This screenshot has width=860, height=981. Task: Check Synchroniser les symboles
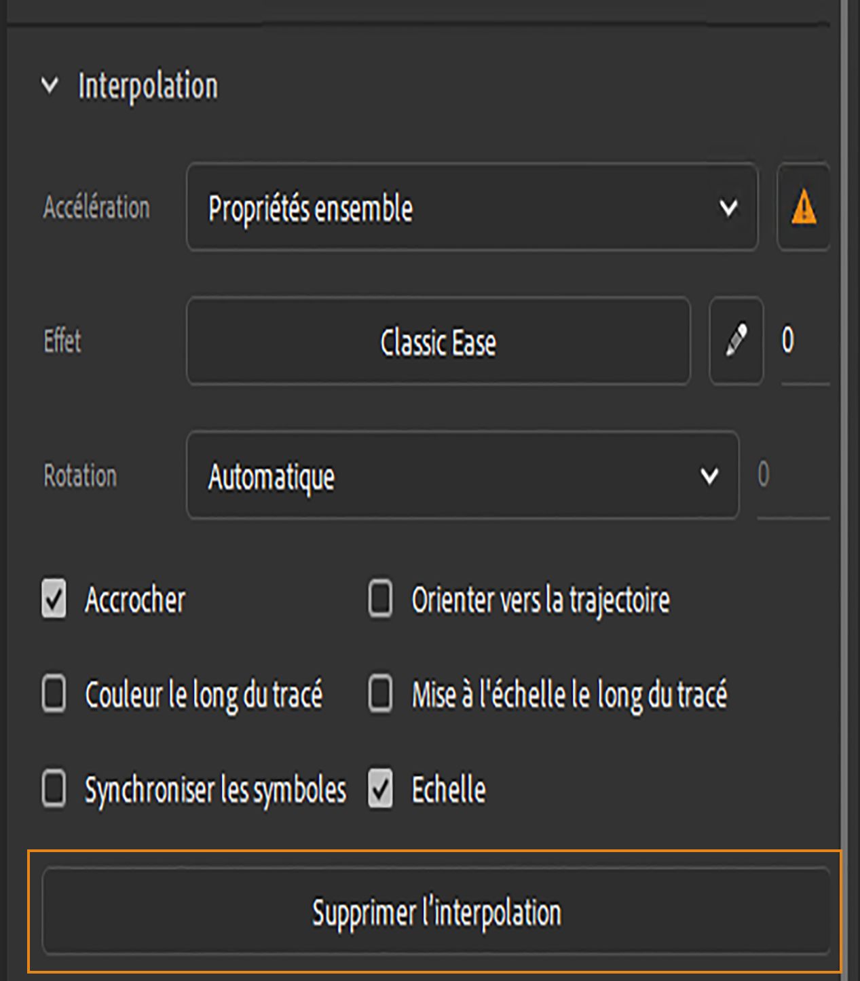coord(54,788)
